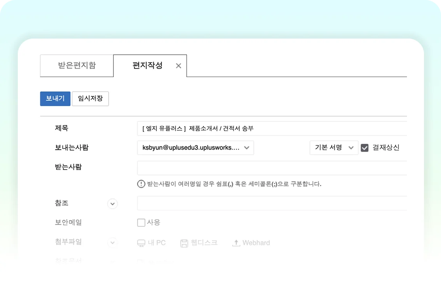Click into the 제목 subject field

[x=271, y=129]
